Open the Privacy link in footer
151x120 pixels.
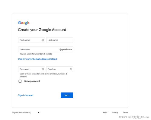(x=115, y=112)
